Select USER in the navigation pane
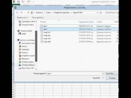The height and width of the screenshot is (98, 131). click(22, 34)
